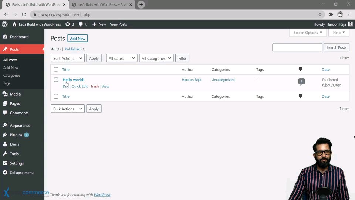Open top Bulk Actions dropdown

click(x=68, y=58)
